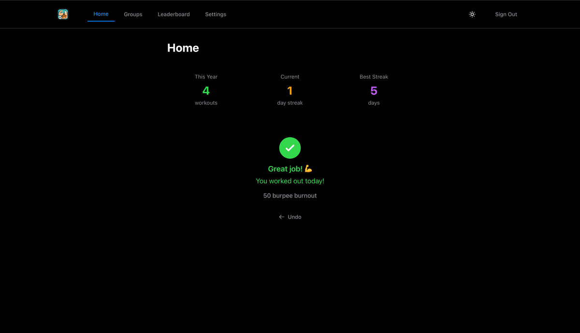Switch to the Groups tab

click(x=133, y=14)
